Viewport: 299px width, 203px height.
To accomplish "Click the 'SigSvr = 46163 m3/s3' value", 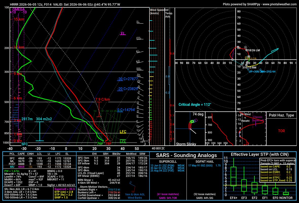I will (61, 185).
